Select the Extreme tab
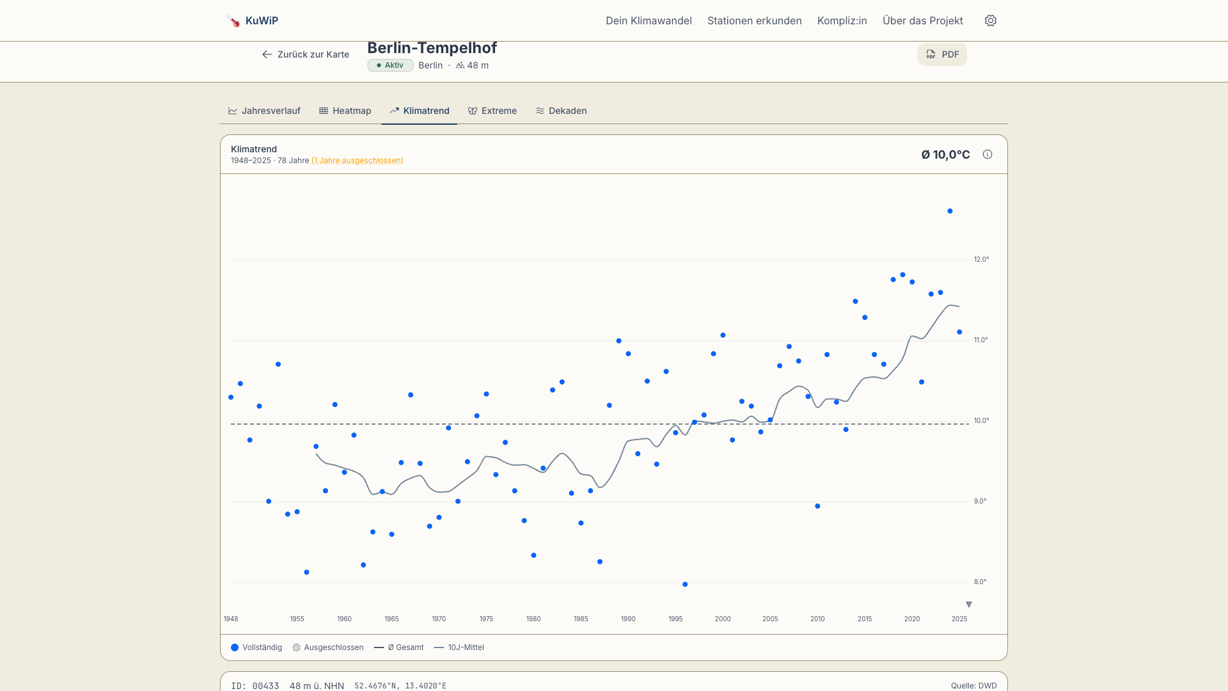1228x691 pixels. 492,111
